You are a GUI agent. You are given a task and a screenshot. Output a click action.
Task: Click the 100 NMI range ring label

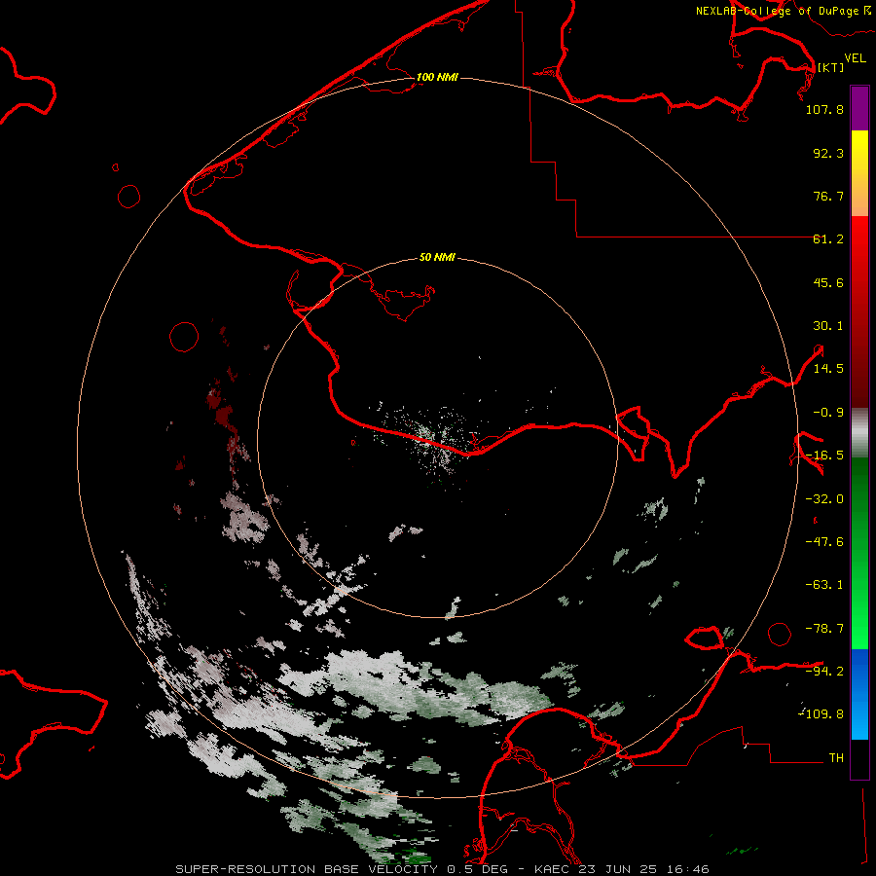[437, 77]
